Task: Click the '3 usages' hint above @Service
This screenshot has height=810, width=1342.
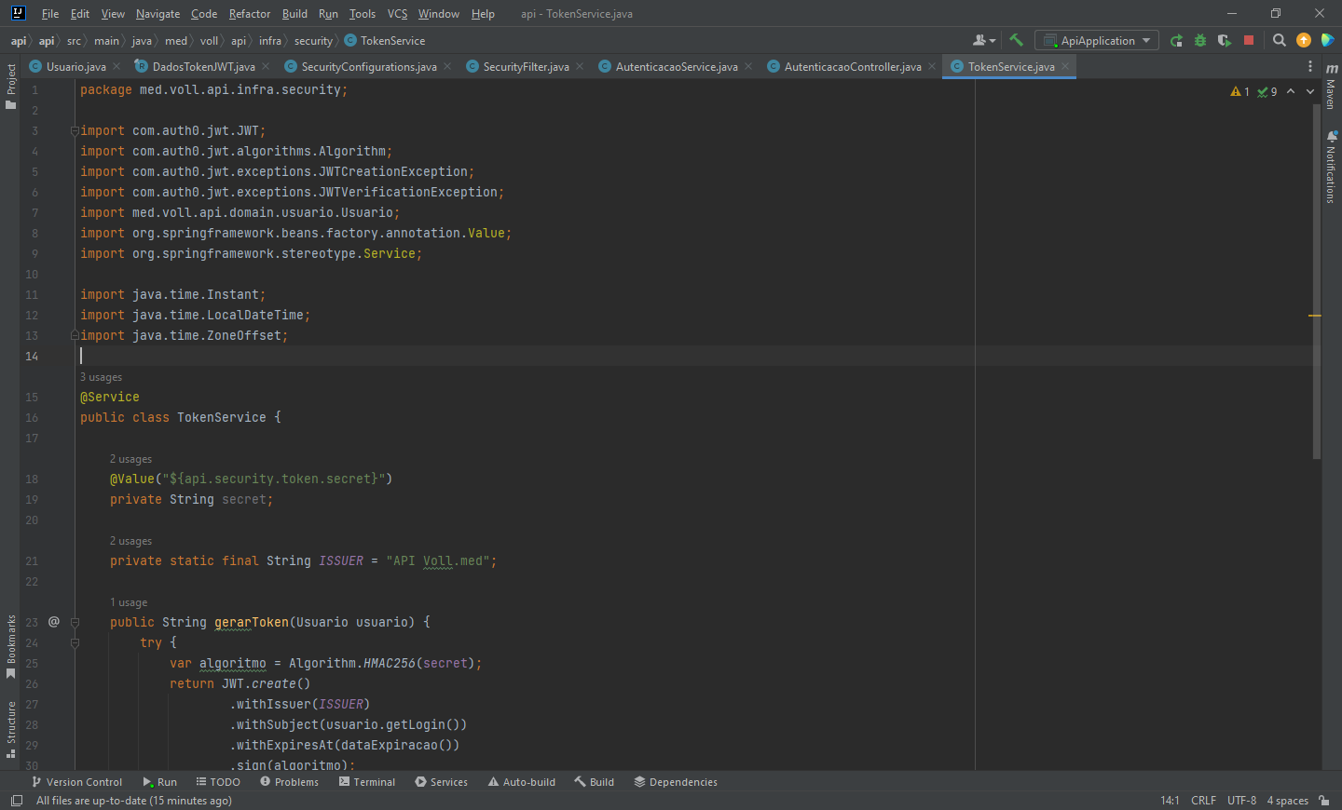Action: click(101, 377)
